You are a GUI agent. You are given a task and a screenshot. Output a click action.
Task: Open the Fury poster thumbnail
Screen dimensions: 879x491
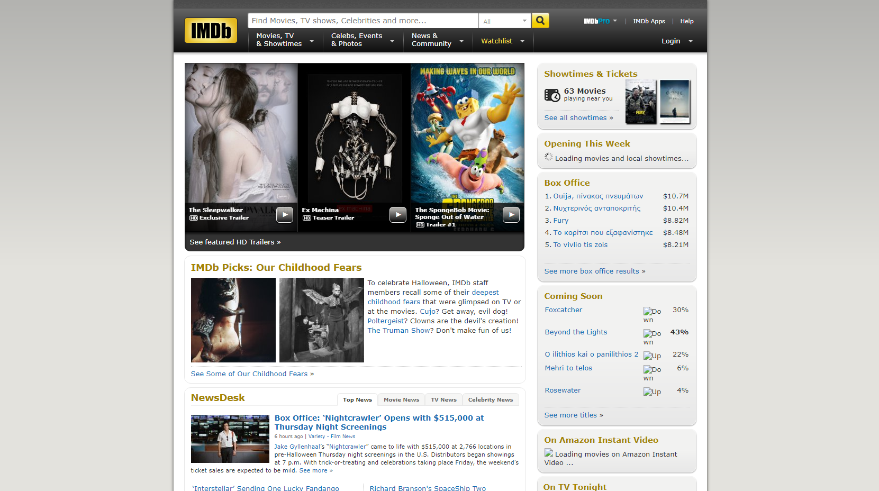coord(640,102)
